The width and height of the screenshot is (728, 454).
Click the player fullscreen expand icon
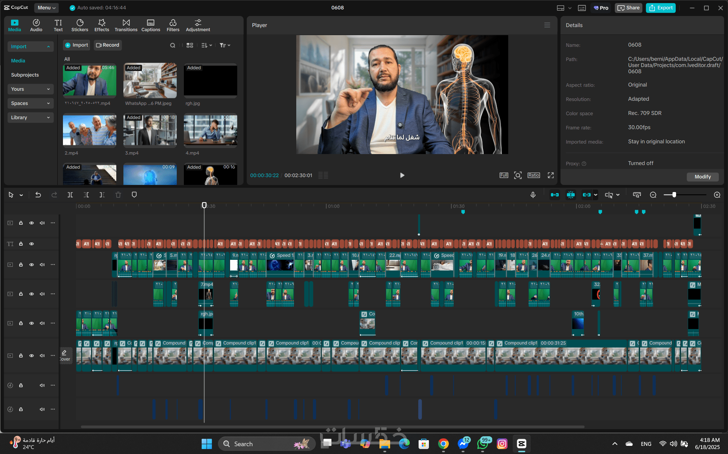click(551, 175)
